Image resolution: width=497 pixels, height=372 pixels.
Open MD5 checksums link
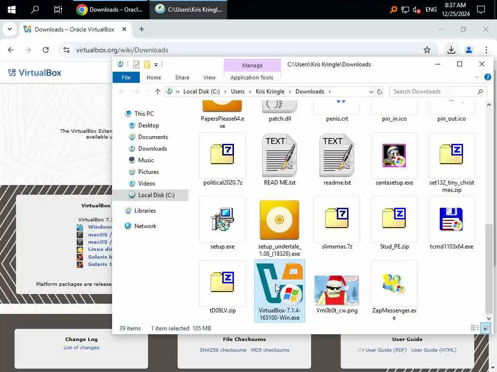coord(270,350)
